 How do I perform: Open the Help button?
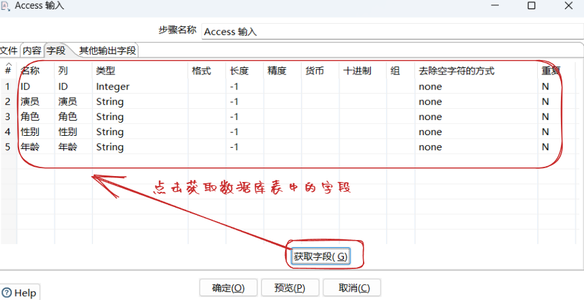coord(20,293)
